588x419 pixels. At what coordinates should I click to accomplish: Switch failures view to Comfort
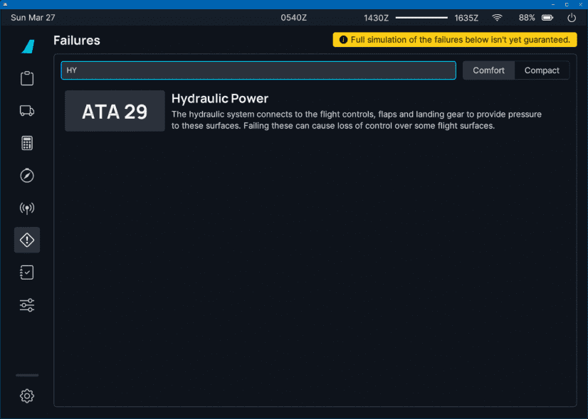point(488,70)
